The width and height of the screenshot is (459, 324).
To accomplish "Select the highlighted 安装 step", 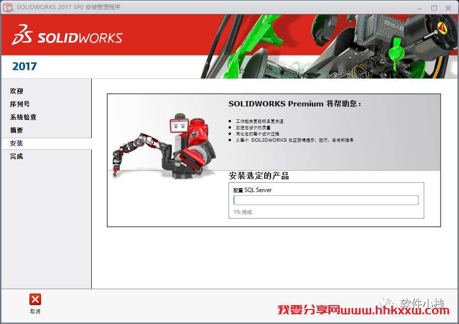I will (47, 144).
